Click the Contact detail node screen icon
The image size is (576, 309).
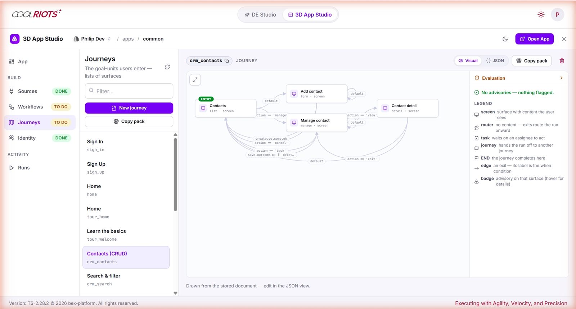coord(385,108)
